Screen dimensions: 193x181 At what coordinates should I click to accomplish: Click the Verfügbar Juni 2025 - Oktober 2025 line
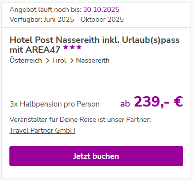[67, 19]
